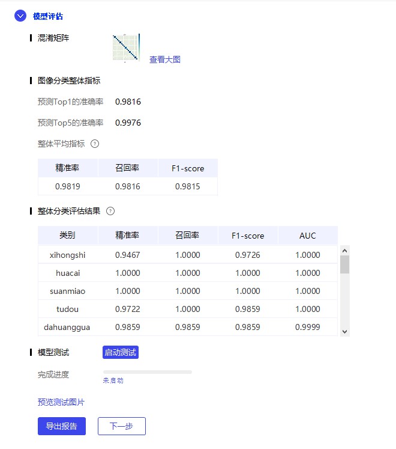
Task: Collapse the 模型评估 section chevron
Action: pyautogui.click(x=20, y=16)
